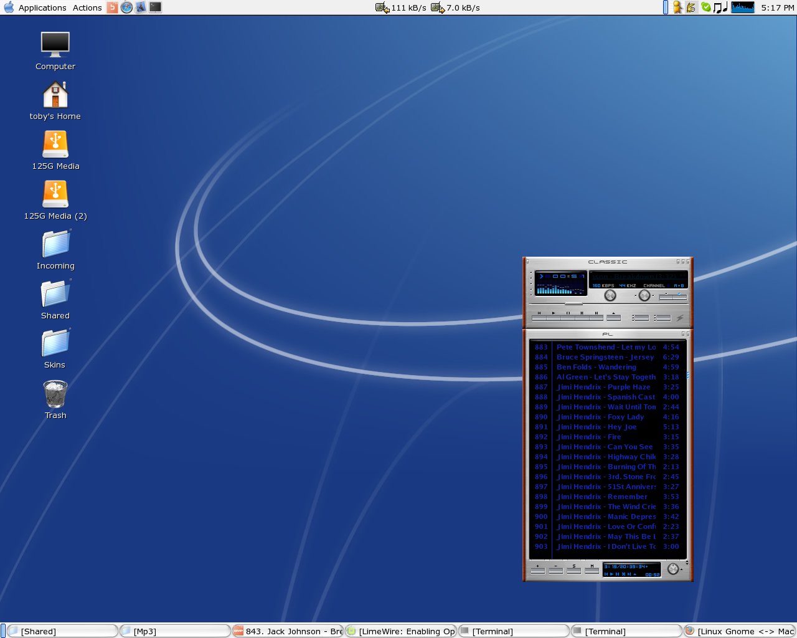Select track 898 Jimi Hendrix - Remember

[x=607, y=497]
